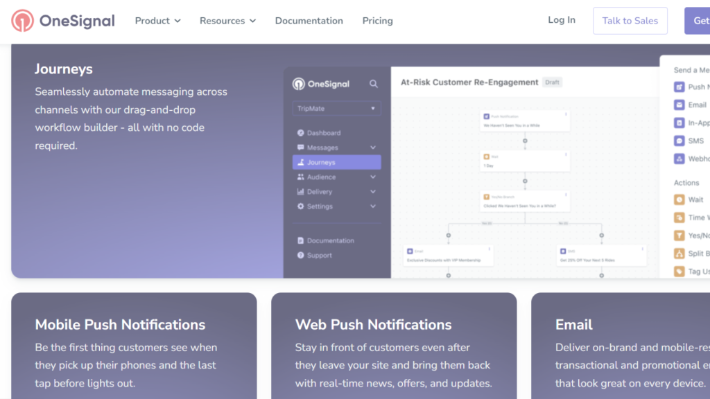Click the search magnifier icon in the sidebar
710x399 pixels.
[x=373, y=84]
